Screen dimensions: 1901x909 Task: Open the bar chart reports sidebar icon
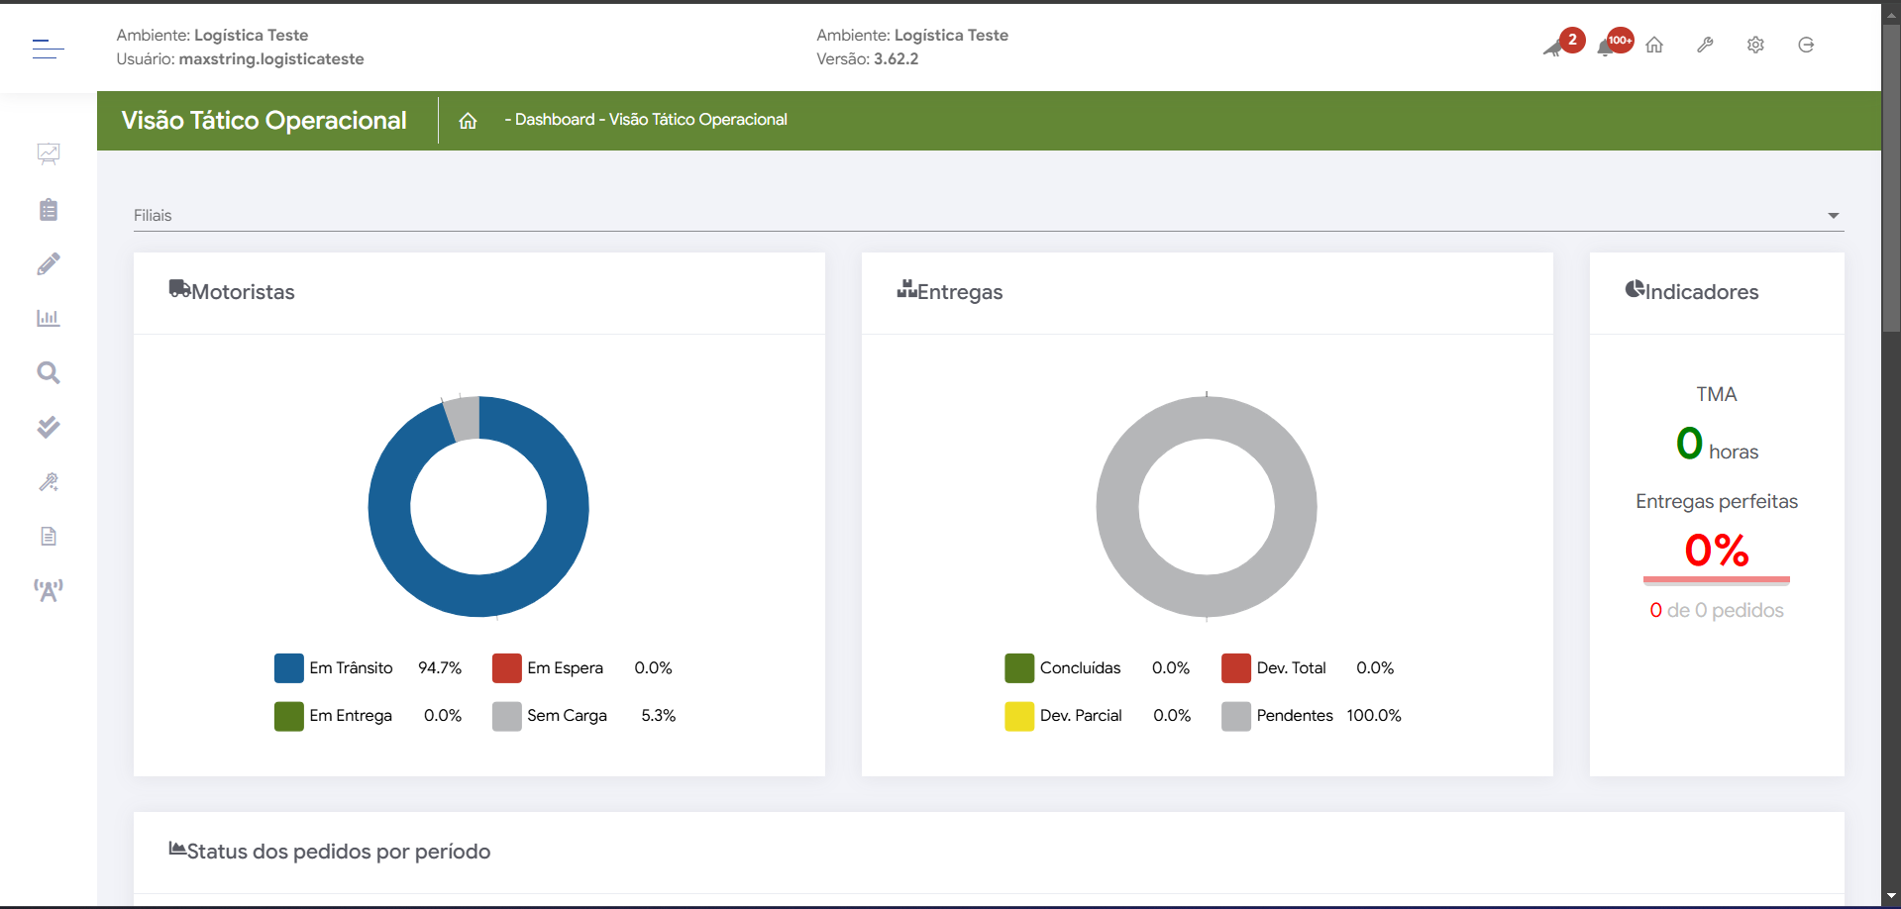49,319
